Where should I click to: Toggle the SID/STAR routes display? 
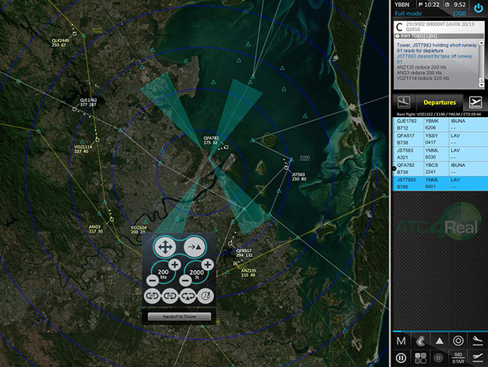click(x=458, y=357)
